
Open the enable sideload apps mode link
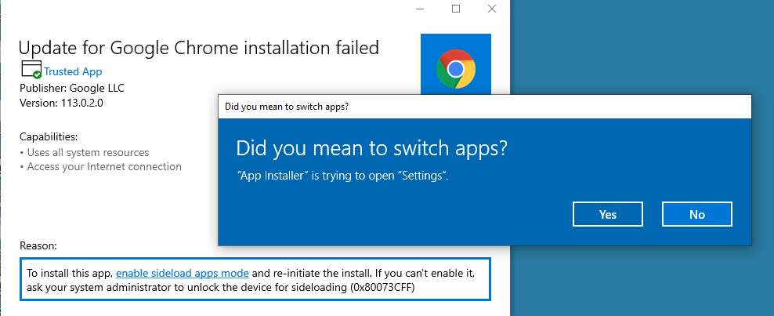183,274
